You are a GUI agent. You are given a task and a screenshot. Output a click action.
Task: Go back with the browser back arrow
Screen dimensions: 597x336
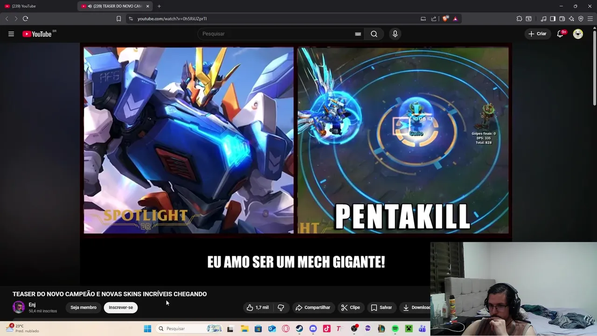(7, 19)
